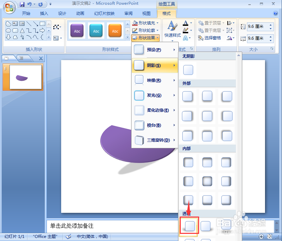Open 预设(P) submenu
The image size is (282, 241).
coord(155,50)
